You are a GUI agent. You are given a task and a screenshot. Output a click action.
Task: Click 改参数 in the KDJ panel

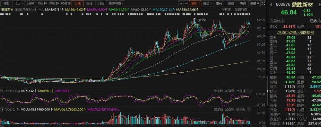tap(218, 91)
